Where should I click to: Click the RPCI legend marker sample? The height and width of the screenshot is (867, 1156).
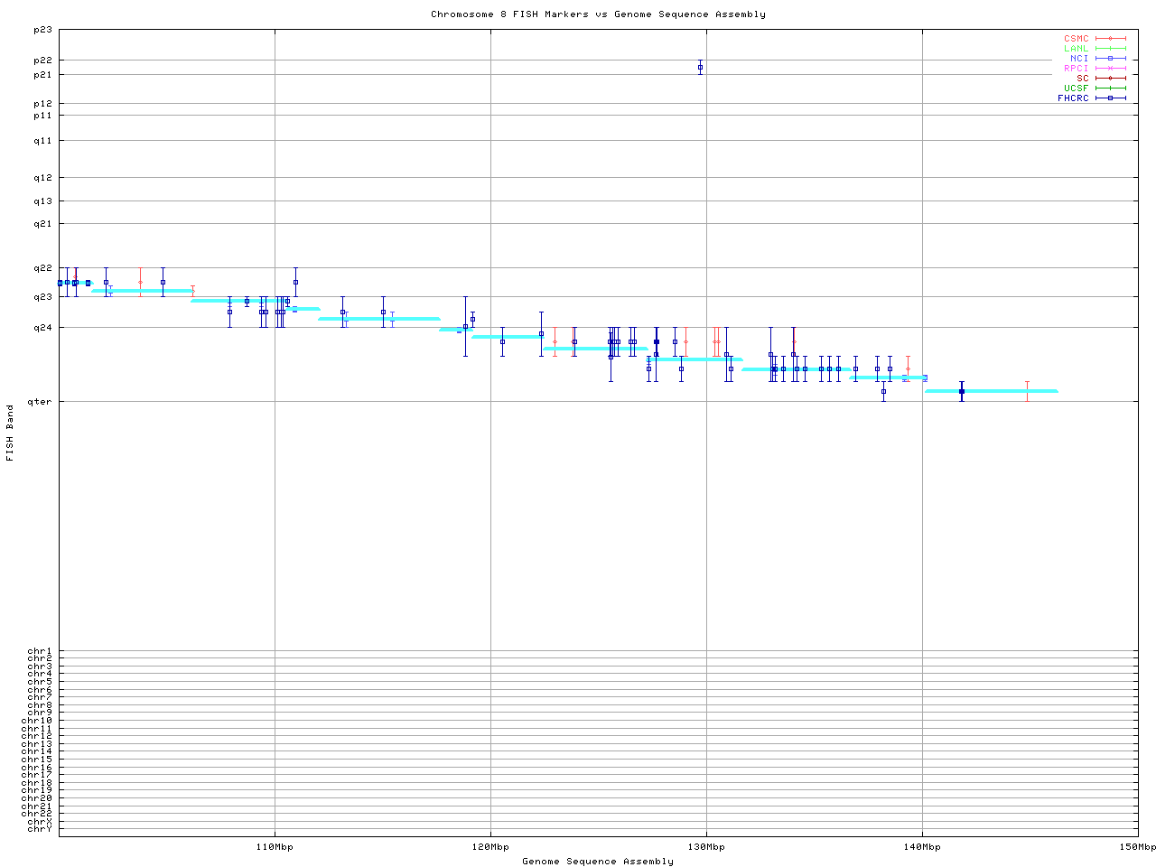[x=1110, y=69]
